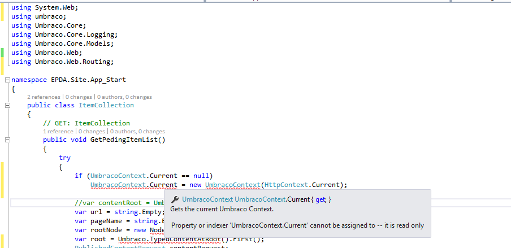The width and height of the screenshot is (511, 248).
Task: Click 'using Umbraco.Core.Models;' line
Action: click(x=63, y=43)
